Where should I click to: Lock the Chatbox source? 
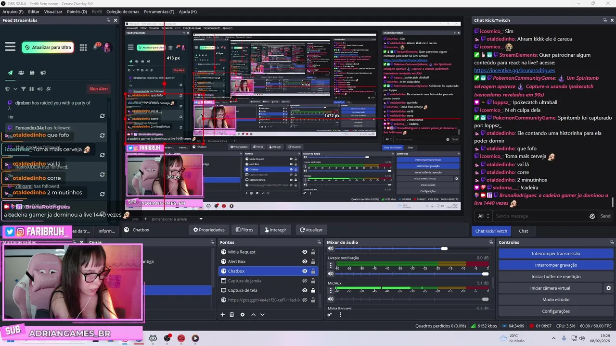point(313,271)
